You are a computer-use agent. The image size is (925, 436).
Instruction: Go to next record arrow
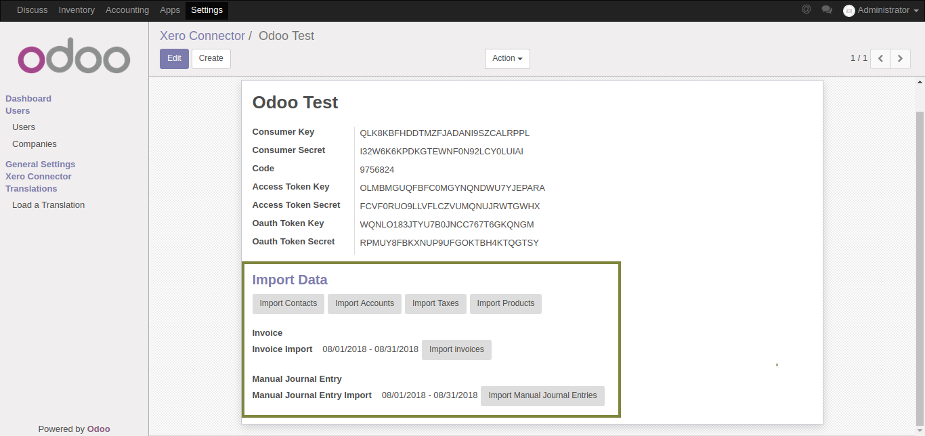click(900, 59)
